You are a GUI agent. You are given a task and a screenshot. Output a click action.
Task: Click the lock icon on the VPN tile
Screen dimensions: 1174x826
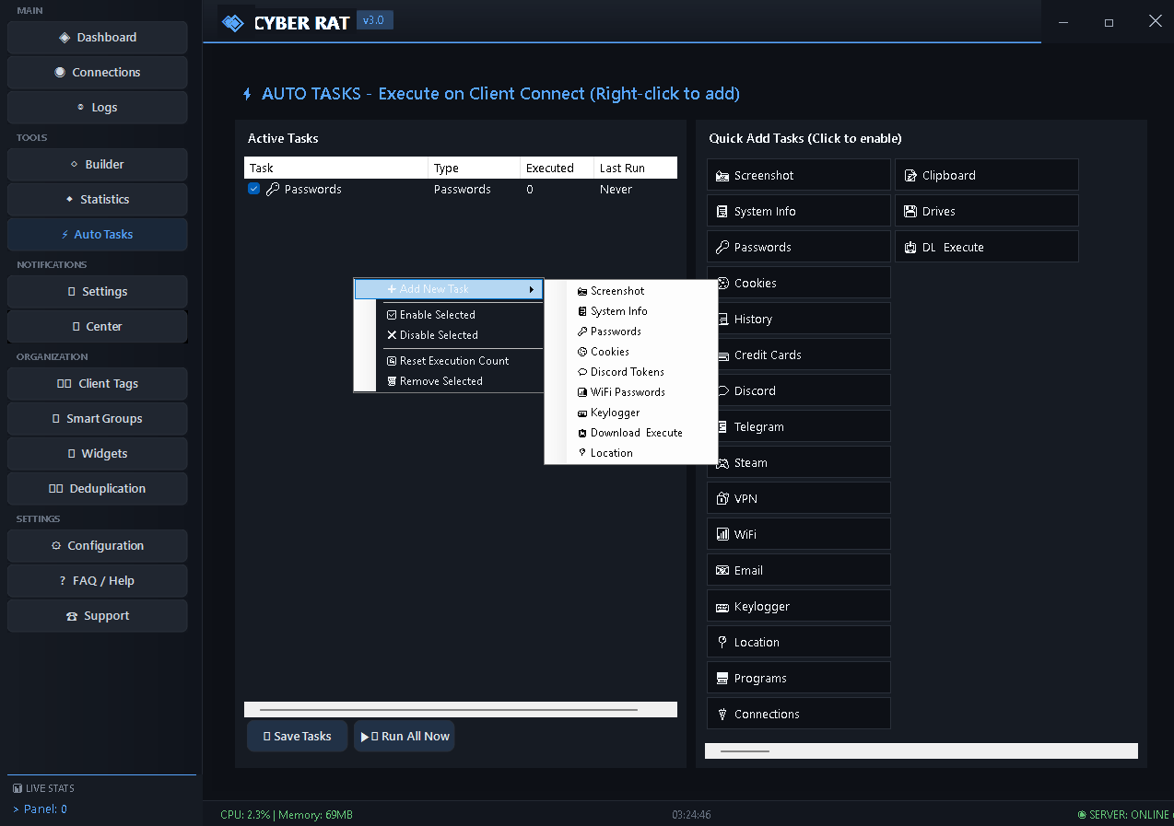point(722,499)
